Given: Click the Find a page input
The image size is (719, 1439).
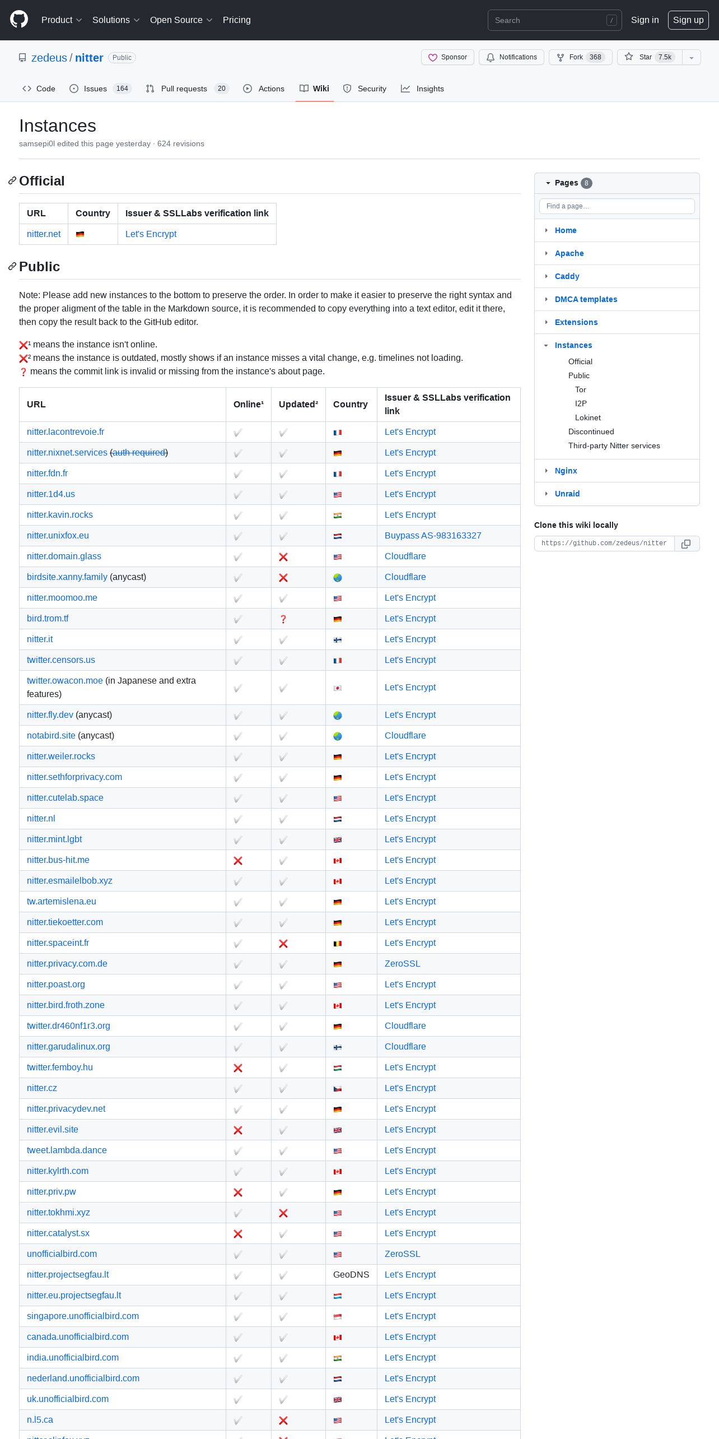Looking at the screenshot, I should pos(617,206).
